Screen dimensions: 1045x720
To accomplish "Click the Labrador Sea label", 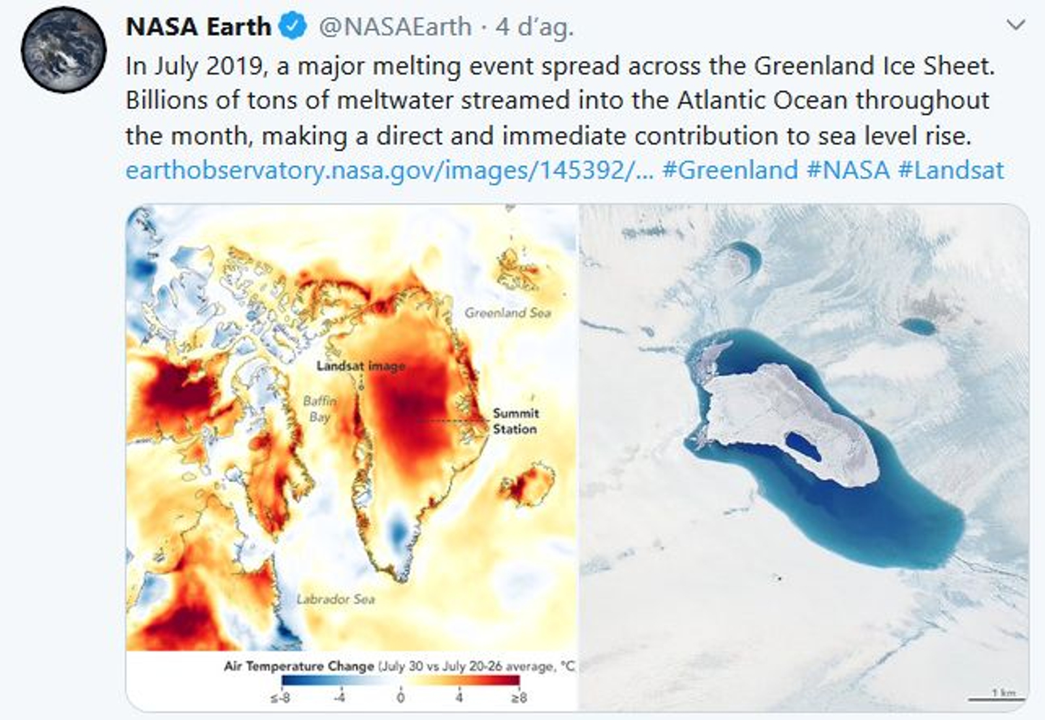I will [x=336, y=599].
